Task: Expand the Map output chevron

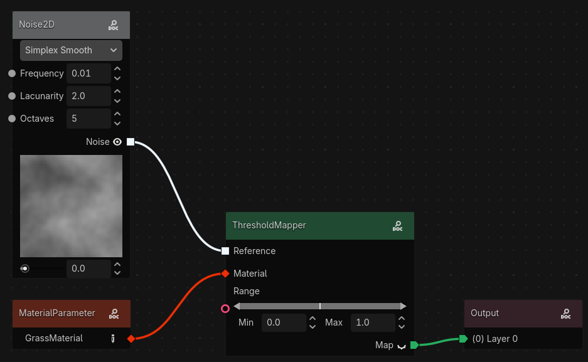Action: click(x=402, y=346)
